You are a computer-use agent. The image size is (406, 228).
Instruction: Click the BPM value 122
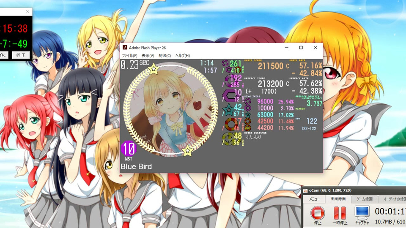pos(312,121)
